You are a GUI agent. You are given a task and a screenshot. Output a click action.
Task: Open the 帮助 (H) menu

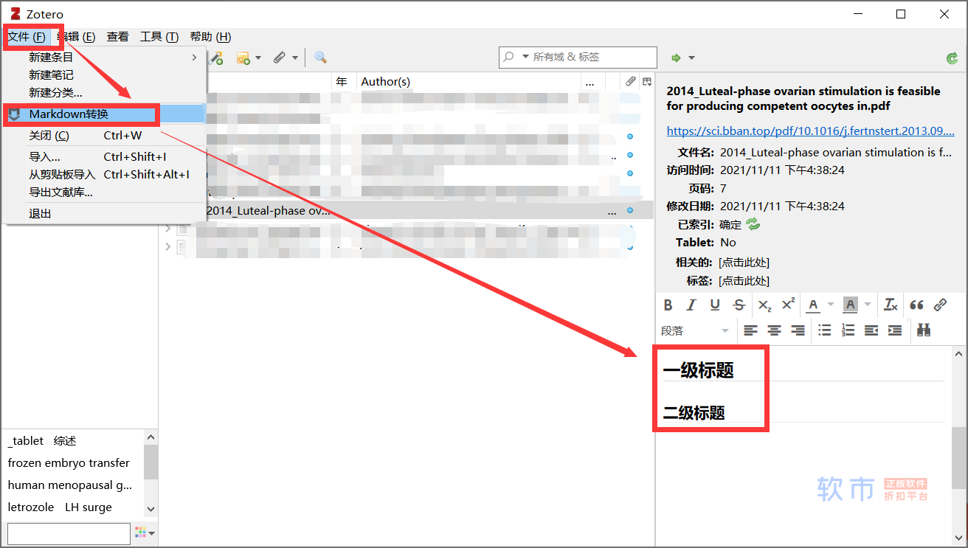click(210, 37)
